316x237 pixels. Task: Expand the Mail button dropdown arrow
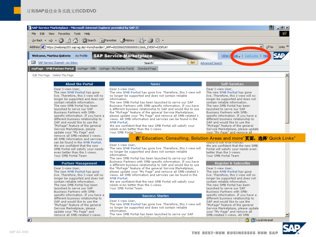[145, 40]
